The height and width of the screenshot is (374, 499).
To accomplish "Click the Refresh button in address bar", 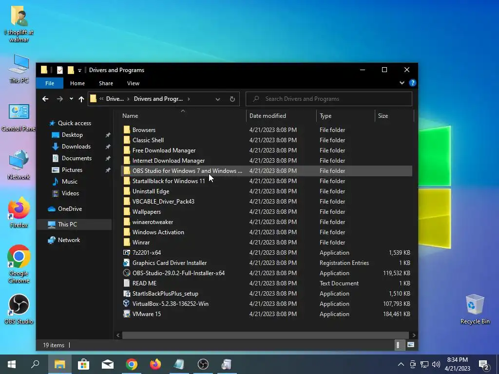I will (x=232, y=99).
